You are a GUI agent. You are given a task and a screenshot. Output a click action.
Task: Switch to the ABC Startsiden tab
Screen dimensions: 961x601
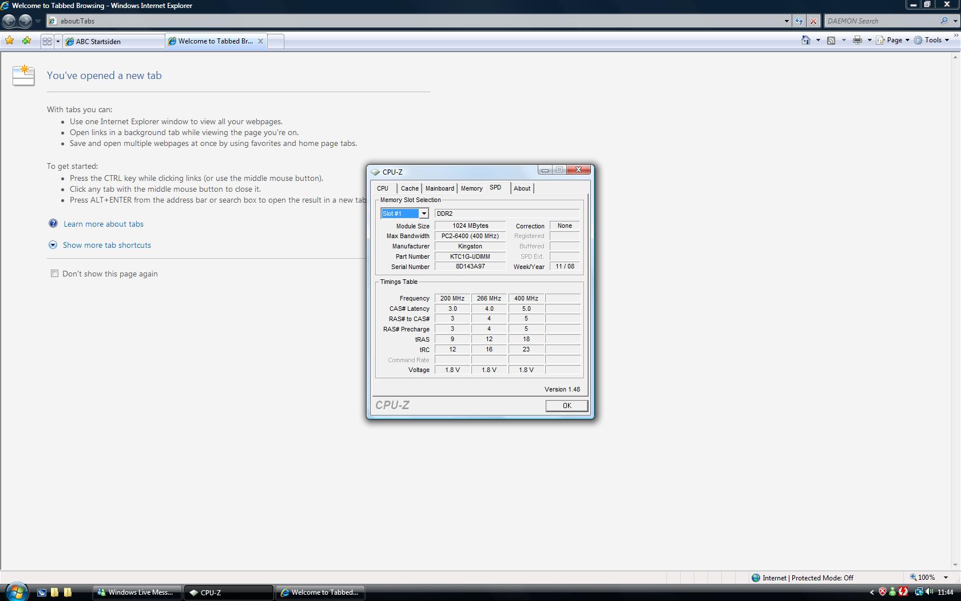click(114, 41)
